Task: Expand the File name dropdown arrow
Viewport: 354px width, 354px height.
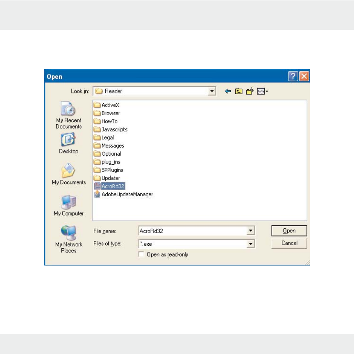Action: coord(251,231)
